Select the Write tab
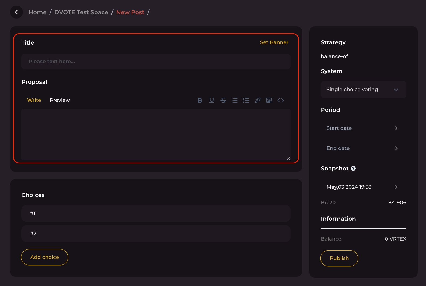Viewport: 426px width, 286px height. [x=34, y=100]
